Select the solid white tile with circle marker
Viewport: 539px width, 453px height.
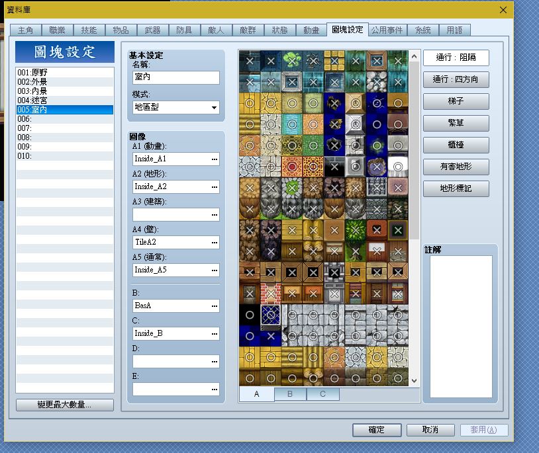click(398, 167)
